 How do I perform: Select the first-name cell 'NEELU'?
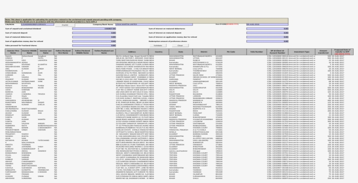pos(13,98)
